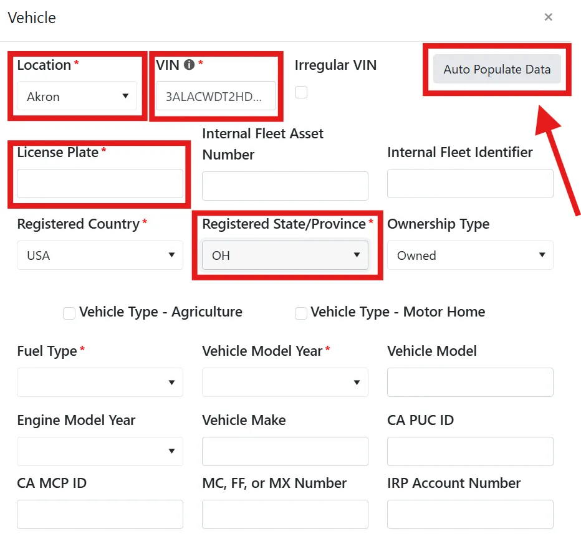
Task: Select Internal Fleet Asset Number field
Action: click(x=285, y=186)
